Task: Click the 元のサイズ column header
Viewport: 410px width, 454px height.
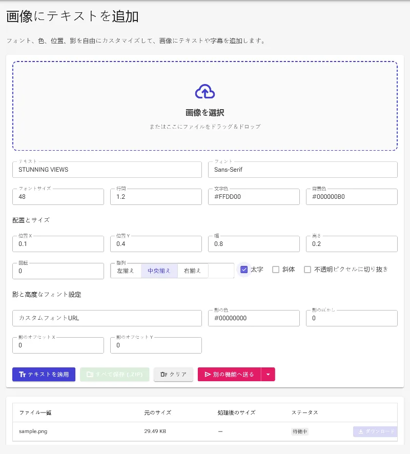Action: [158, 412]
